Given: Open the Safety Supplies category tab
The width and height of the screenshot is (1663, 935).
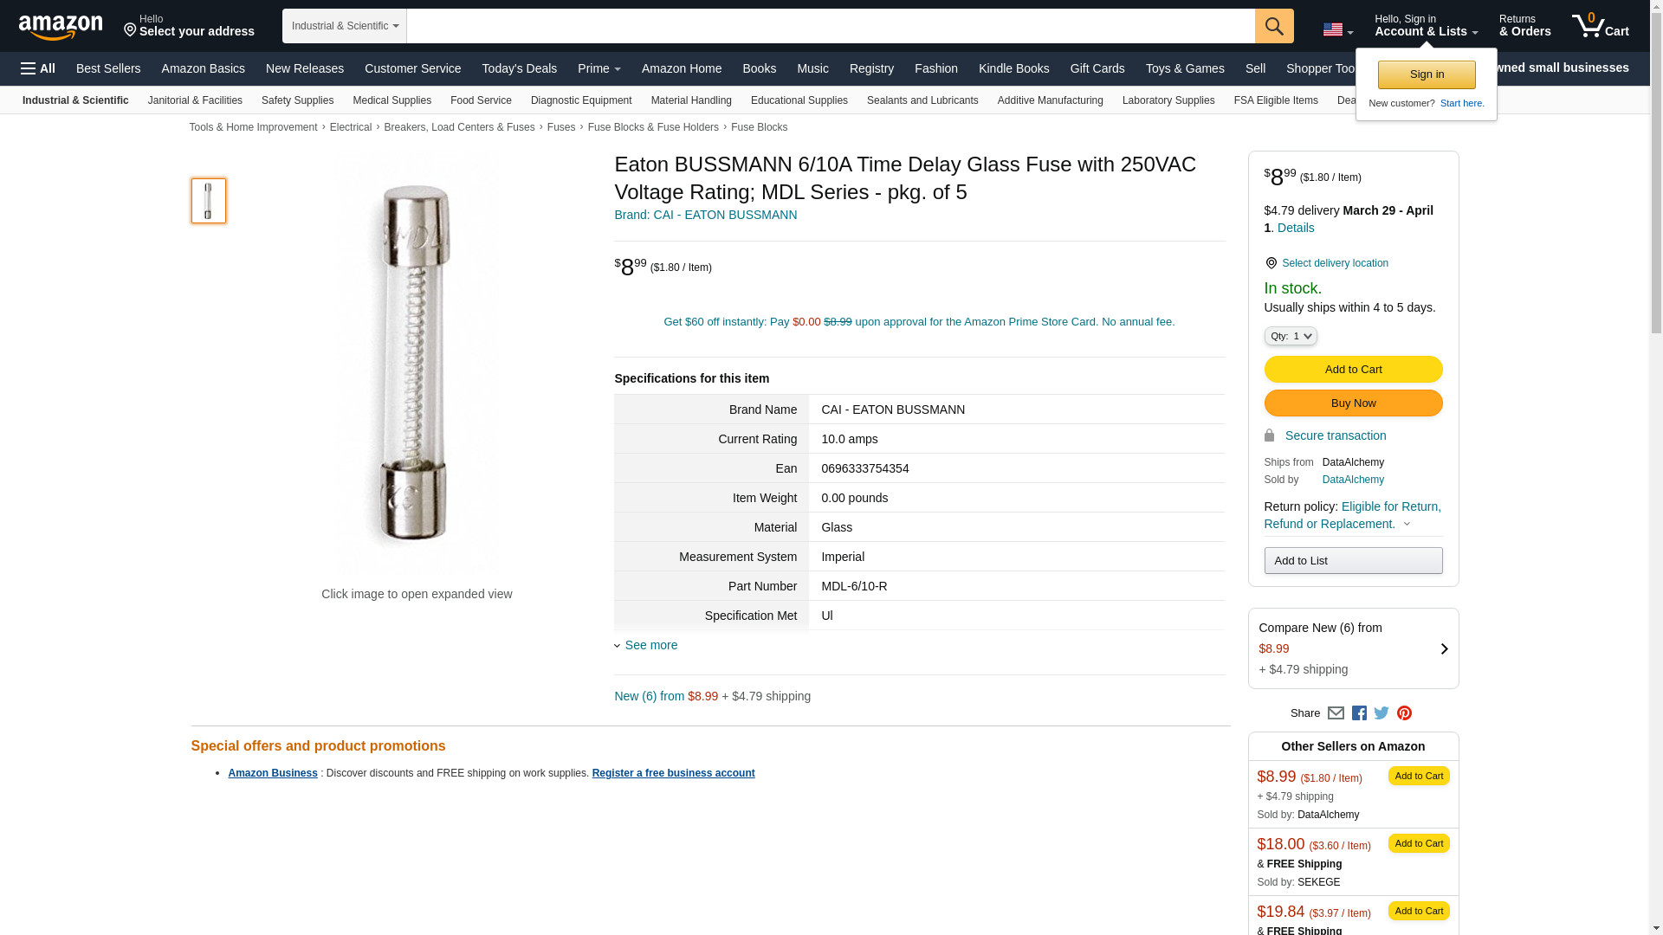Looking at the screenshot, I should (x=297, y=100).
